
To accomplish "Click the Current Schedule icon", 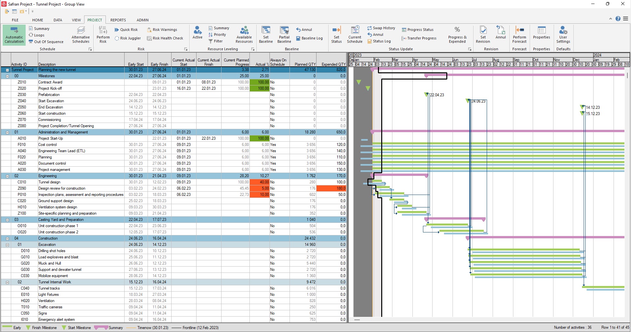I will point(355,30).
